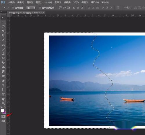
Task: Open the Layer (L) menu
Action: [39, 2]
